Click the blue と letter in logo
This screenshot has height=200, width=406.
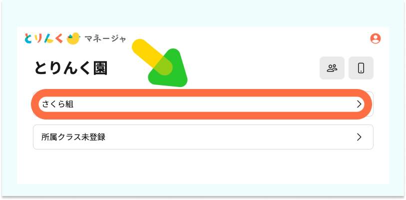coord(28,38)
